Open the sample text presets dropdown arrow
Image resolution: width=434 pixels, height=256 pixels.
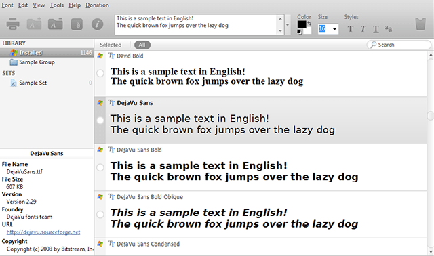pos(288,25)
